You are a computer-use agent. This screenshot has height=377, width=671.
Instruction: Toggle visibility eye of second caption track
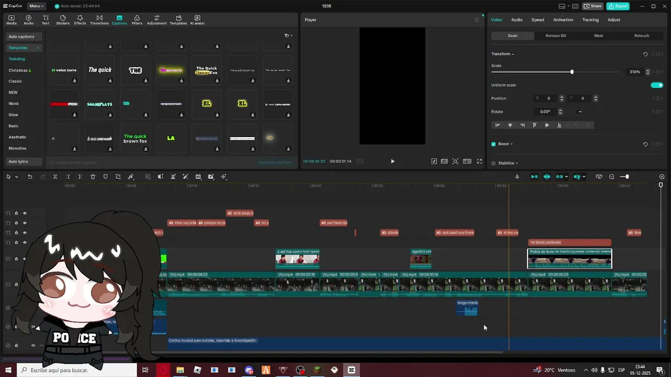click(x=24, y=223)
